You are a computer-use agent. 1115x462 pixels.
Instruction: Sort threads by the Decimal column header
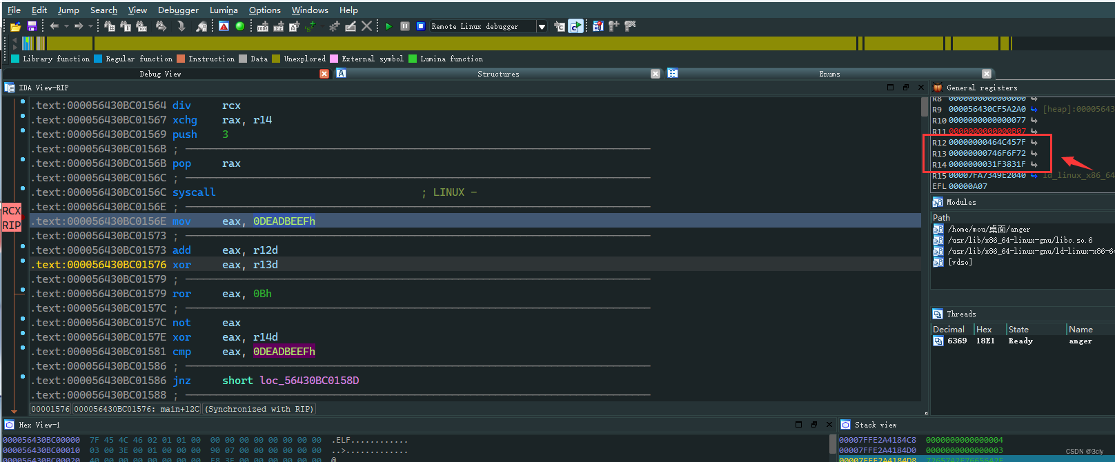(952, 329)
